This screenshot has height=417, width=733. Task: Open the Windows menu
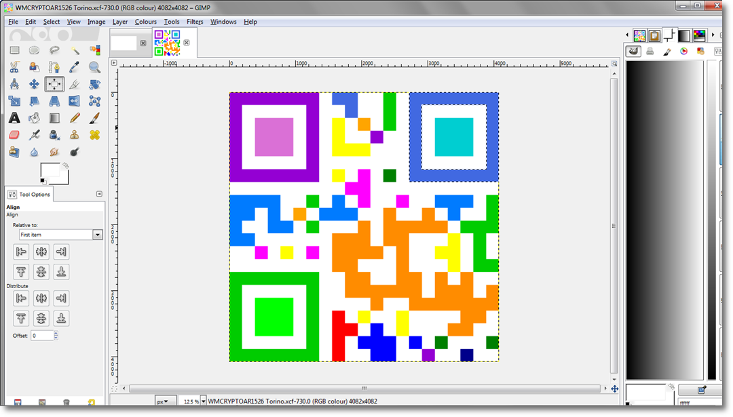point(223,22)
